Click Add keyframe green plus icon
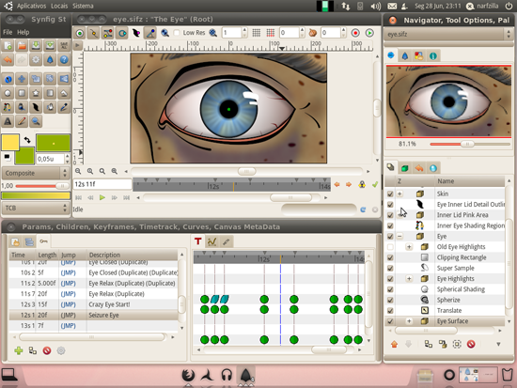Image resolution: width=517 pixels, height=388 pixels. click(x=19, y=350)
